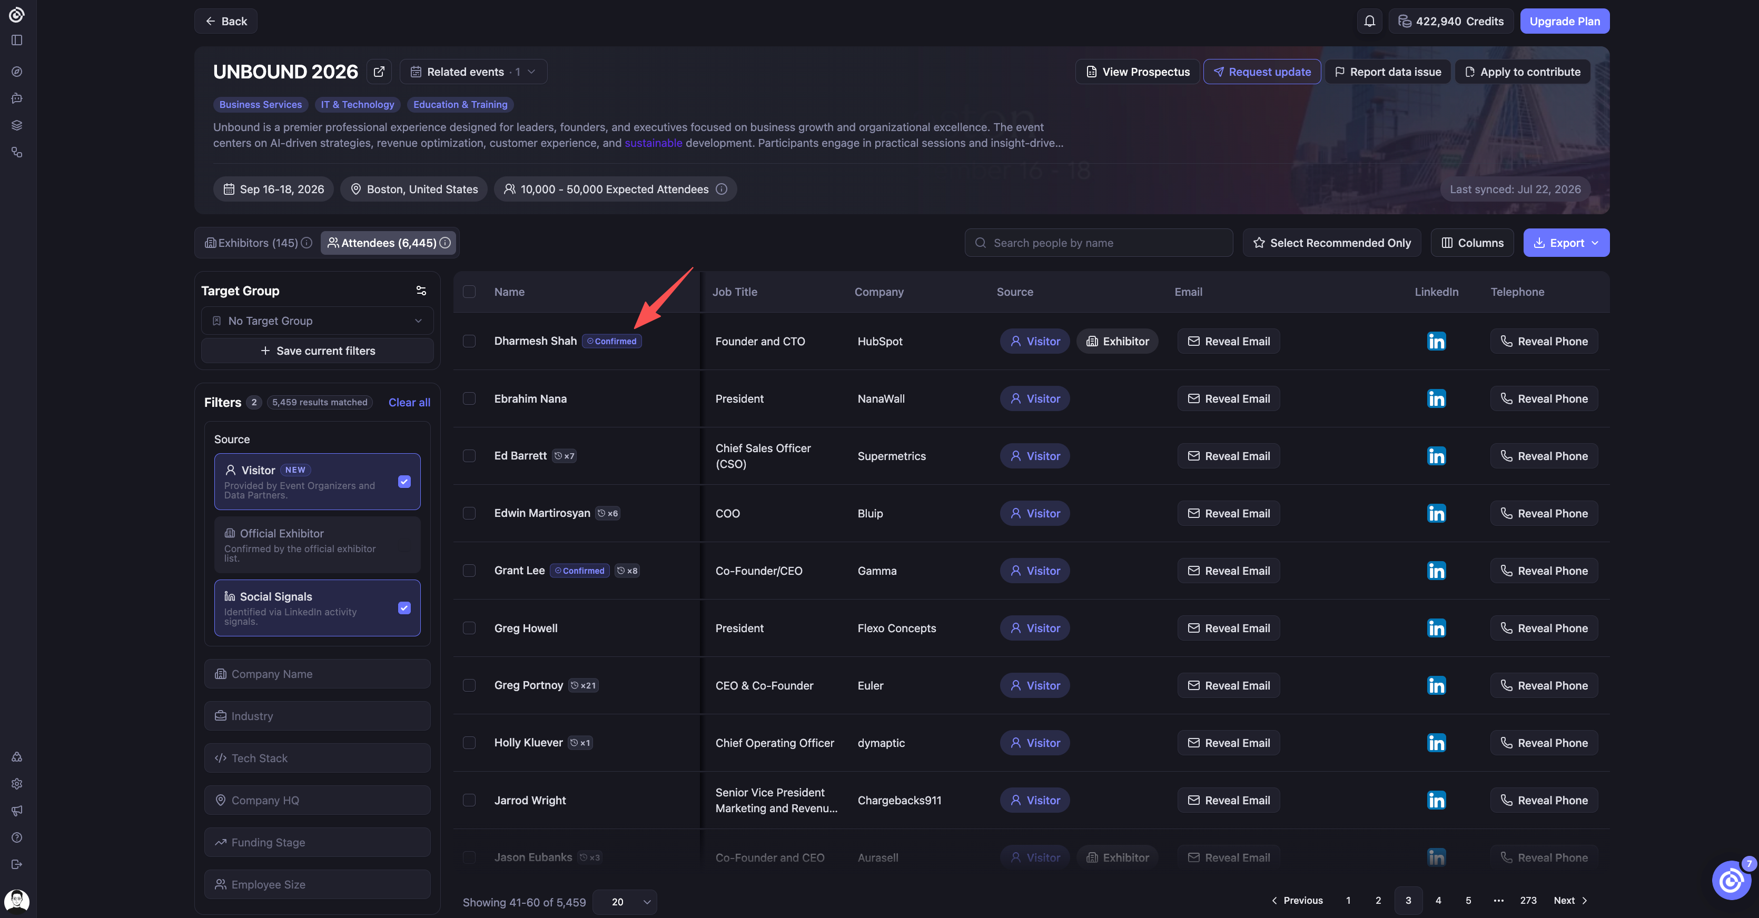This screenshot has height=918, width=1759.
Task: Reveal Email for Dharmesh Shah
Action: point(1229,341)
